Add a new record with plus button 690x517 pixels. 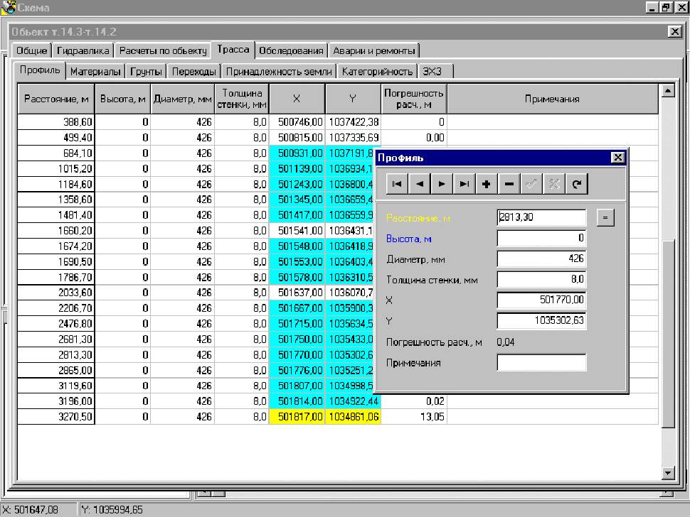(x=487, y=184)
